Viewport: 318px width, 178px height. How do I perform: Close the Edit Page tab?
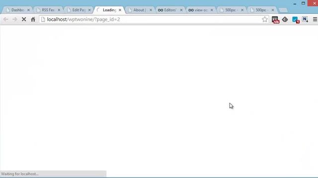point(89,10)
